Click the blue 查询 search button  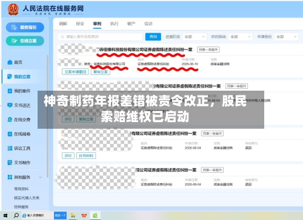pos(153,37)
